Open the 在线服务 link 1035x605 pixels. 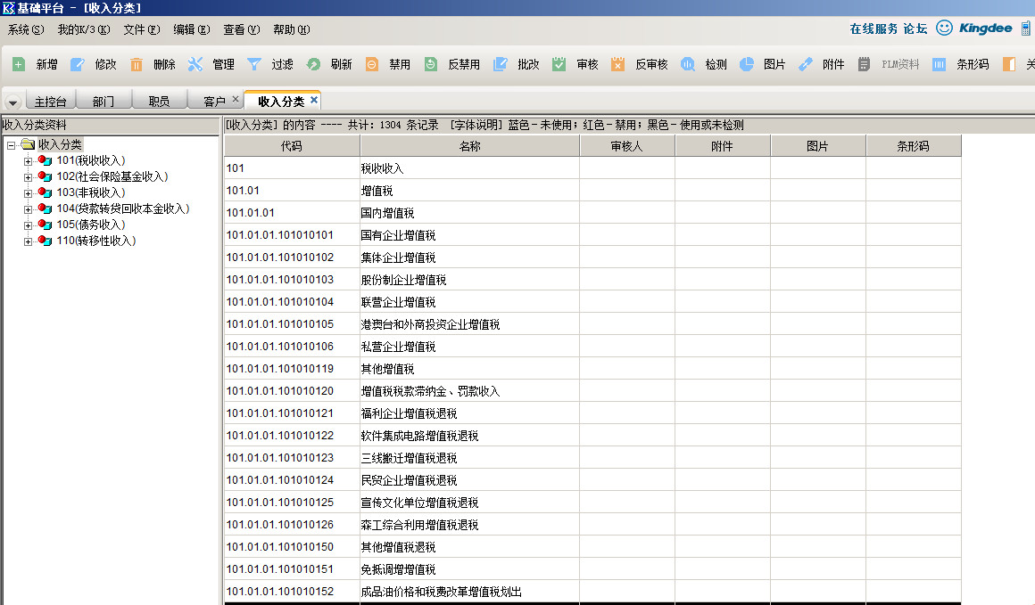[874, 29]
